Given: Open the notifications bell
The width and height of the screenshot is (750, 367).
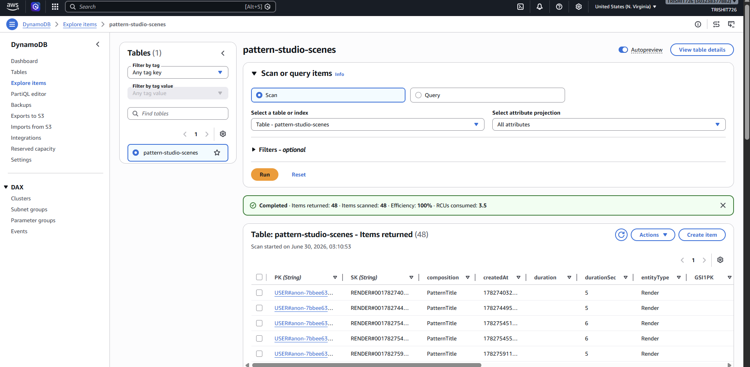Looking at the screenshot, I should point(540,7).
